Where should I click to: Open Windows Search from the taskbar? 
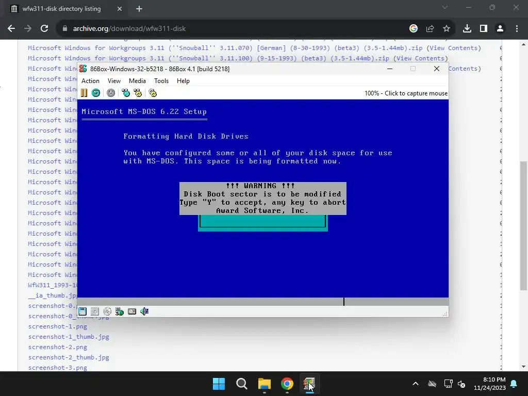coord(241,384)
